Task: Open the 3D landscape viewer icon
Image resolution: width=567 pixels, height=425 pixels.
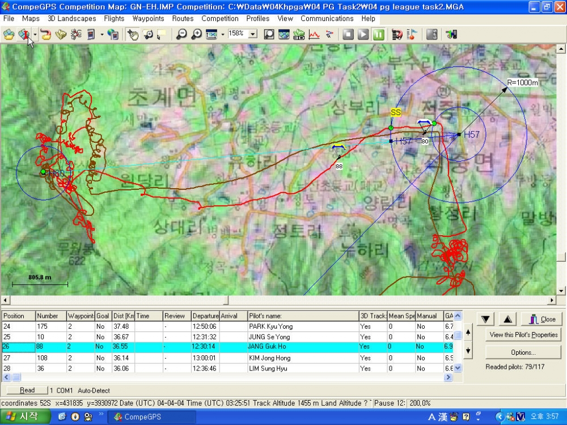Action: pyautogui.click(x=299, y=35)
